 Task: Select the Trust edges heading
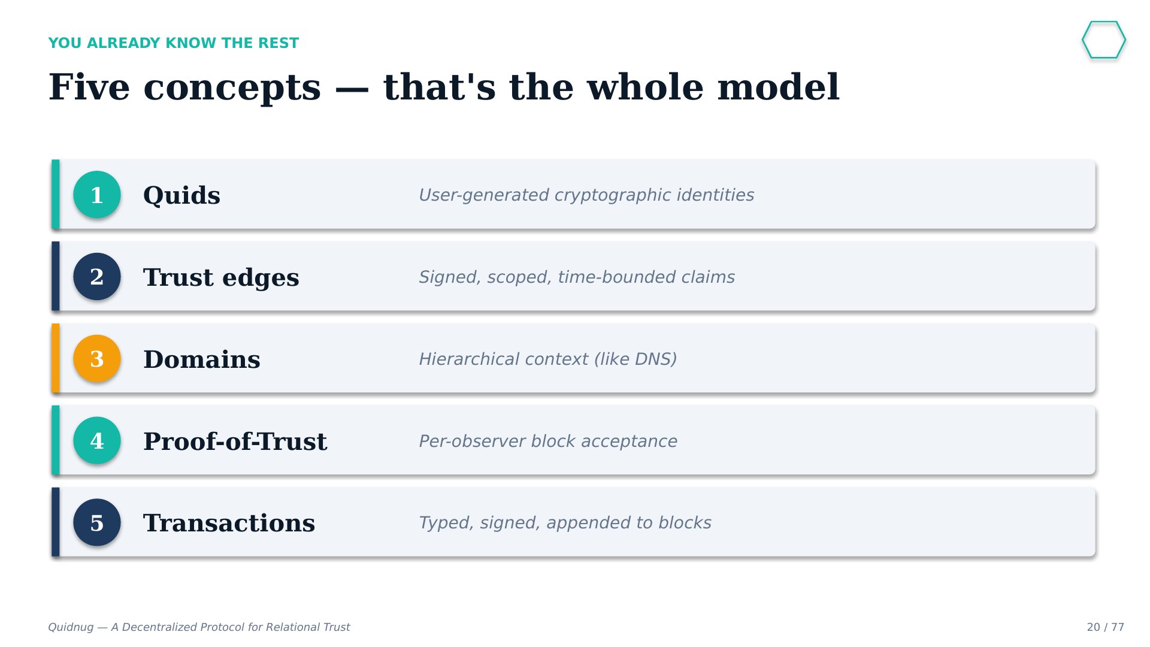tap(221, 277)
